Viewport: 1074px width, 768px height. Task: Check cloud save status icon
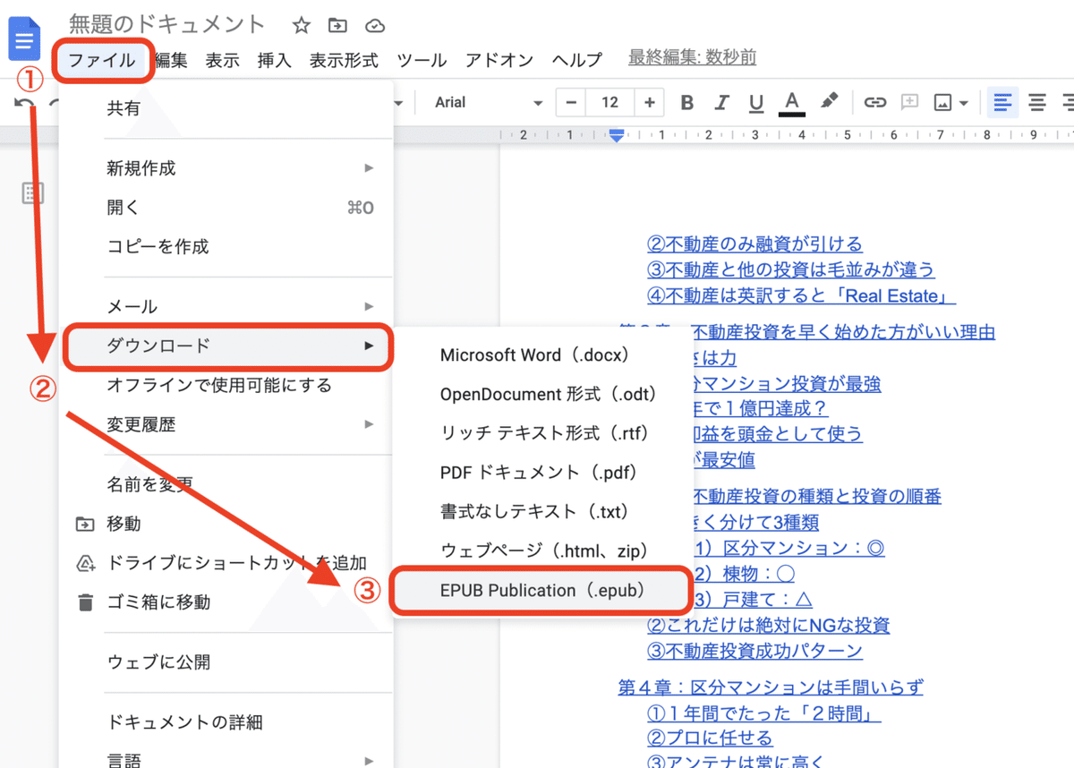[375, 25]
